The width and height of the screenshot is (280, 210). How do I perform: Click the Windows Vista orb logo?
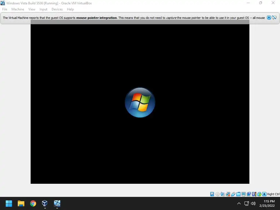pyautogui.click(x=140, y=102)
